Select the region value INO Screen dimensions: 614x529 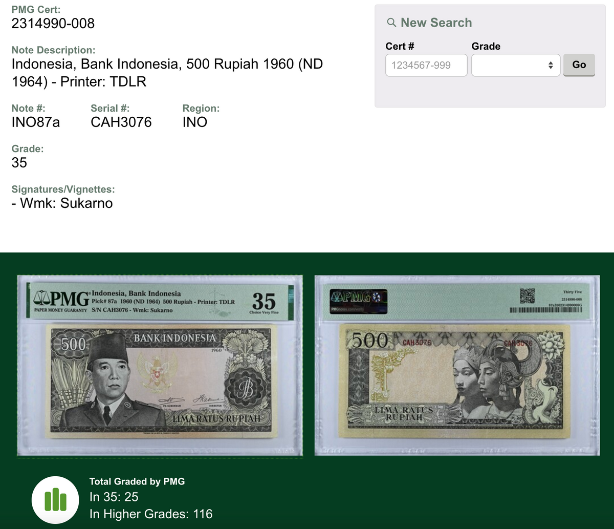195,122
